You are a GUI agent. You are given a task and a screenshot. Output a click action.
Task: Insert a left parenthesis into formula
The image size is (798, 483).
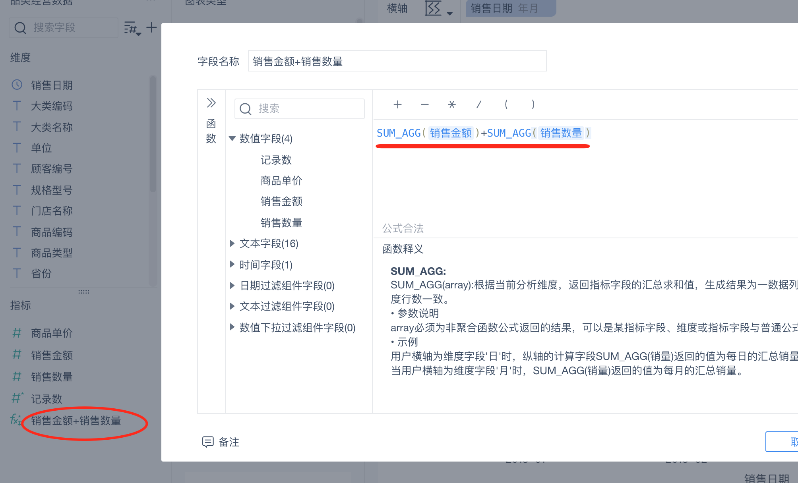tap(506, 104)
